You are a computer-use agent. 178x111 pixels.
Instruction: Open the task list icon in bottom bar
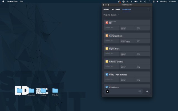(x=140, y=91)
